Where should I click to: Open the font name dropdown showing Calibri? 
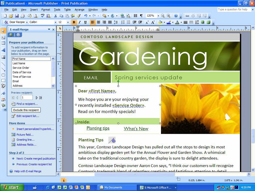(55, 22)
